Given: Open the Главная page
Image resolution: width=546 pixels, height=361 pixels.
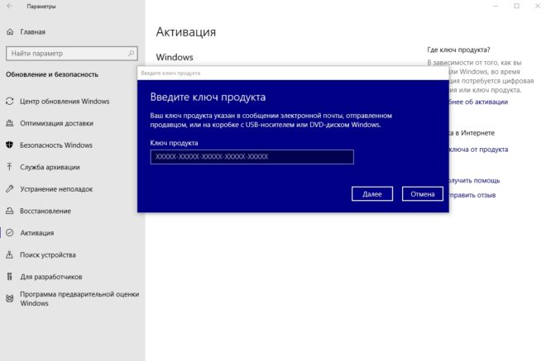Looking at the screenshot, I should (x=33, y=31).
